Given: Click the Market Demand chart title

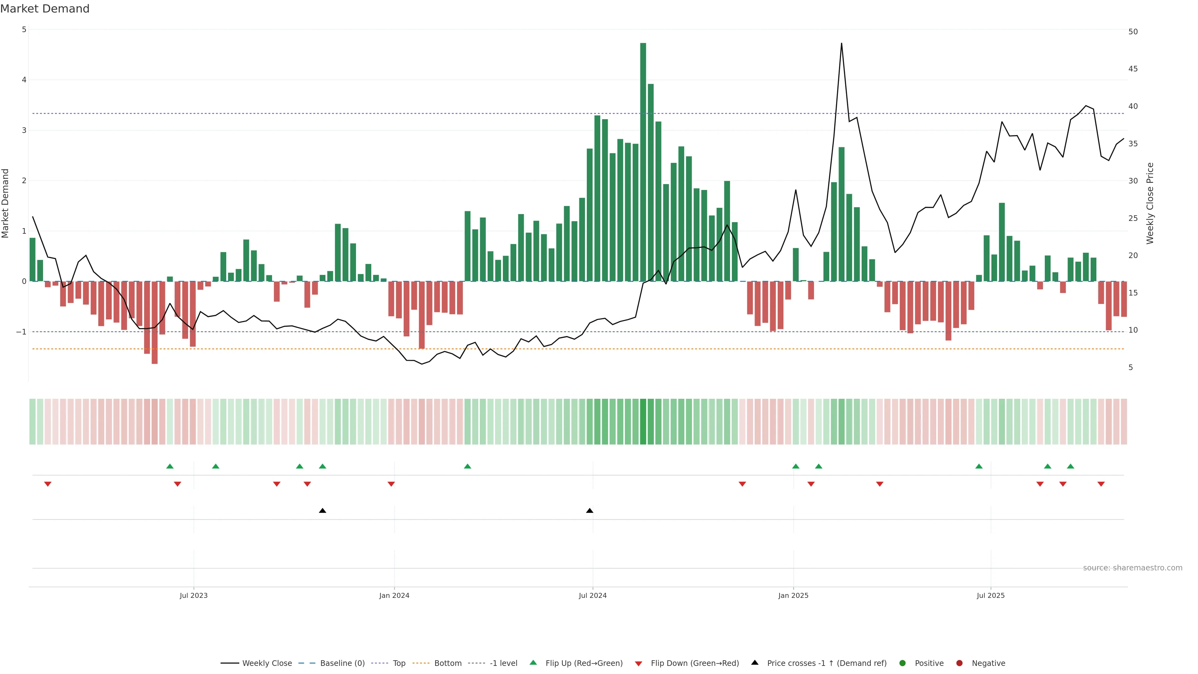Looking at the screenshot, I should (45, 9).
